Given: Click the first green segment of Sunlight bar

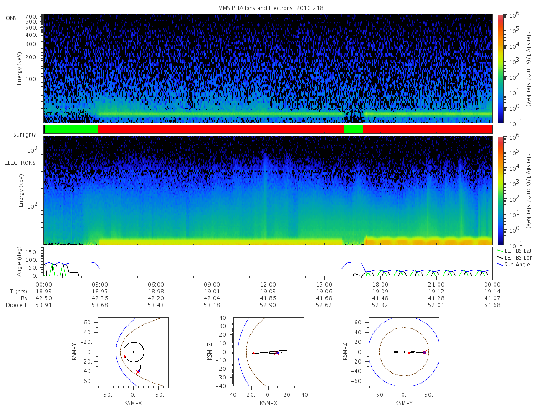Looking at the screenshot, I should click(71, 129).
